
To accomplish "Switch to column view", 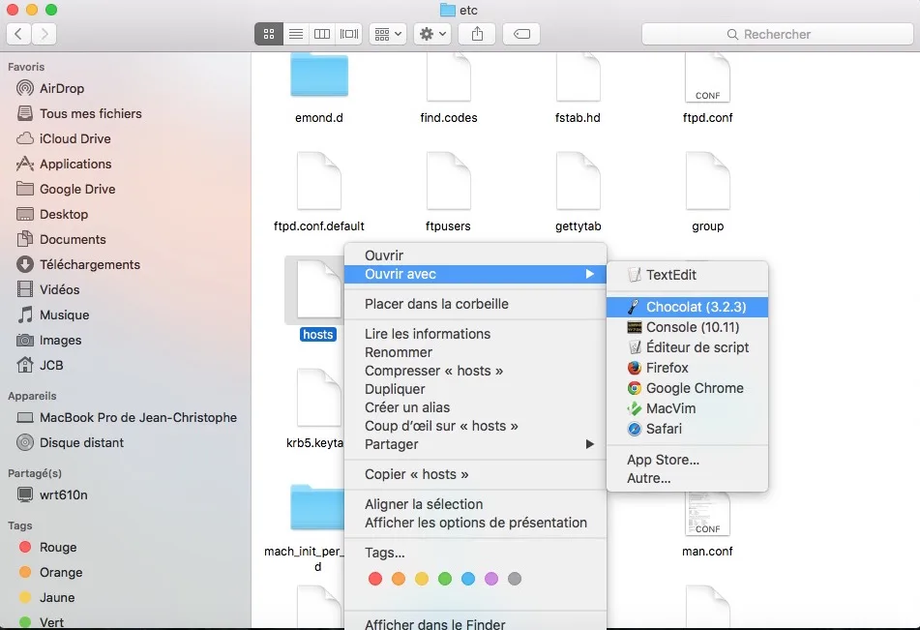I will pos(322,34).
